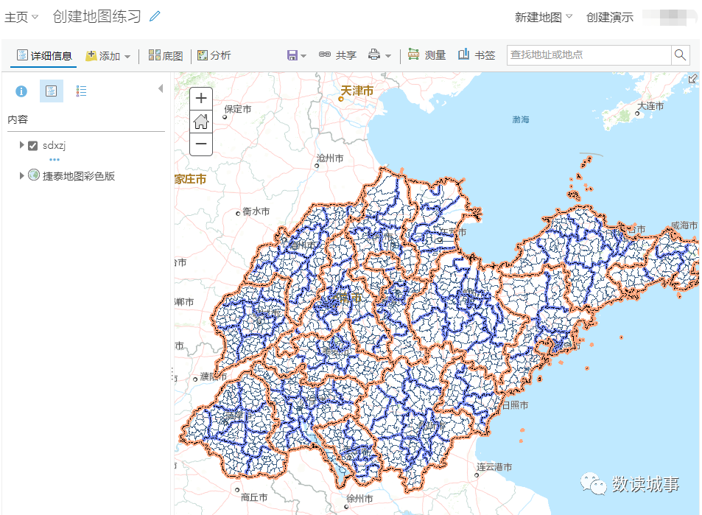Click the 创建演示 link

click(610, 17)
